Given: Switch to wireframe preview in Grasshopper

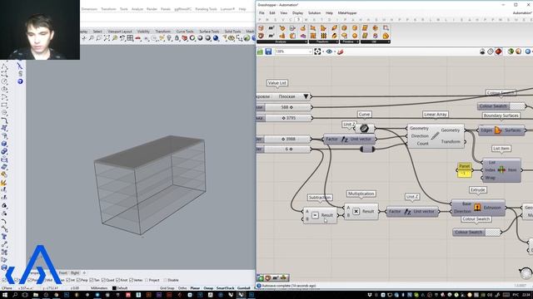Looking at the screenshot, I should point(491,51).
